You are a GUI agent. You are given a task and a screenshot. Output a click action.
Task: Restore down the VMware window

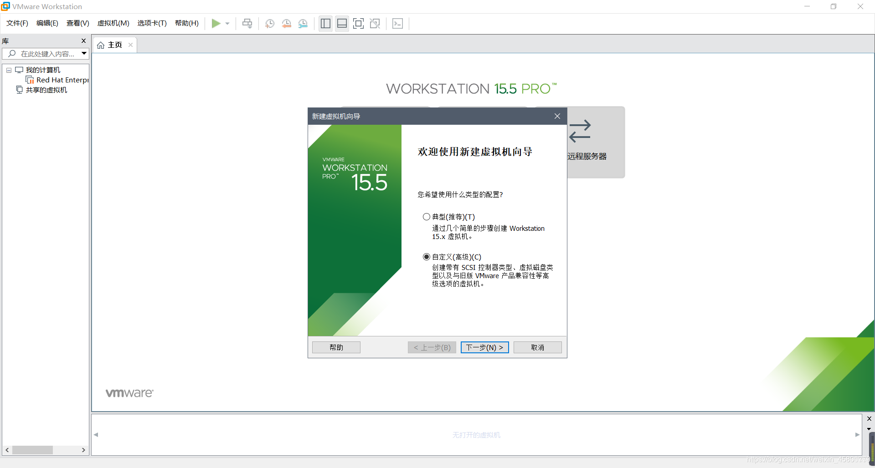(834, 6)
